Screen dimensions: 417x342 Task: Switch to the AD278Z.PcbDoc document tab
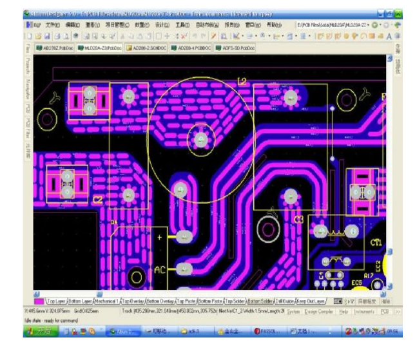tap(55, 48)
